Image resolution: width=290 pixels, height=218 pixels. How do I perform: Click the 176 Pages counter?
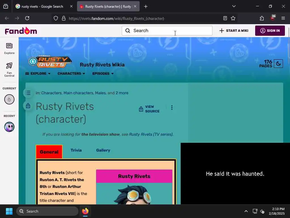click(x=266, y=64)
